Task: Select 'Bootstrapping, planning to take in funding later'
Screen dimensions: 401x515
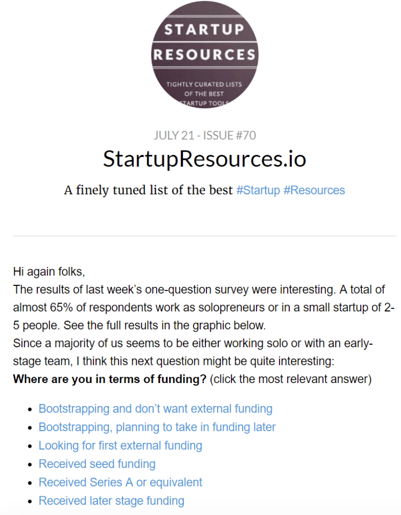Action: (157, 427)
